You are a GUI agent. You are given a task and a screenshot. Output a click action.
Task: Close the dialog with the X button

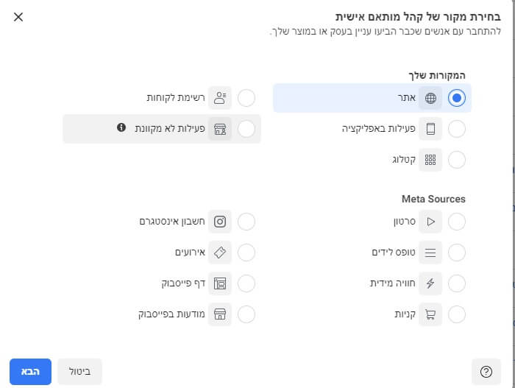(18, 16)
